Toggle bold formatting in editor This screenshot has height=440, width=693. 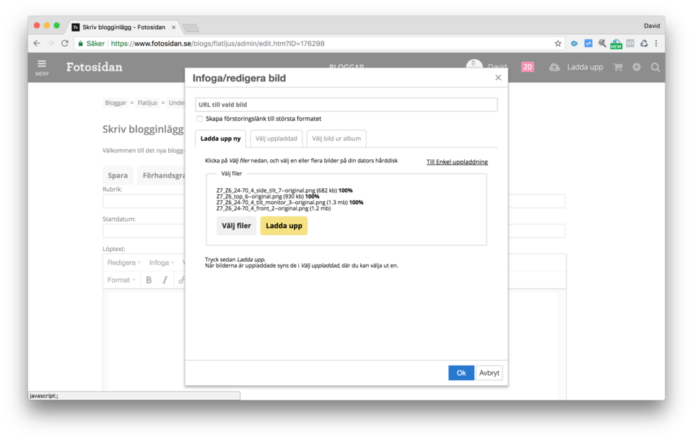[149, 280]
